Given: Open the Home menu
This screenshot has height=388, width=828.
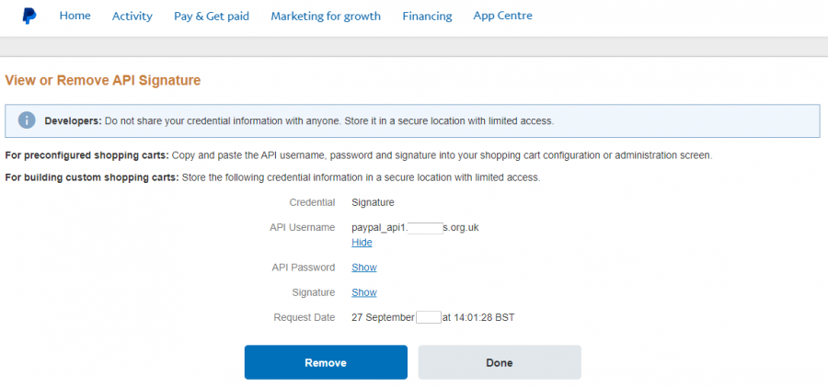Looking at the screenshot, I should click(75, 16).
